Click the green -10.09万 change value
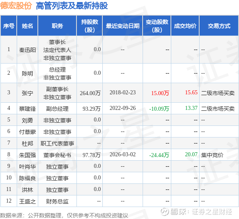239x219 pixels. (x=159, y=109)
